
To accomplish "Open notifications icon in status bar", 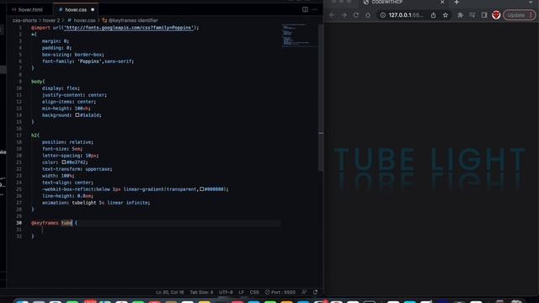I will pyautogui.click(x=315, y=292).
